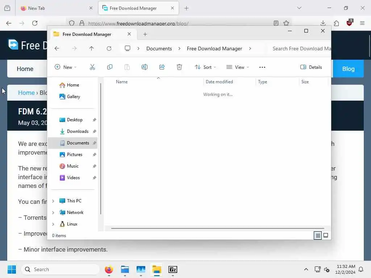Click the Search Free Download Manager box

click(x=300, y=49)
